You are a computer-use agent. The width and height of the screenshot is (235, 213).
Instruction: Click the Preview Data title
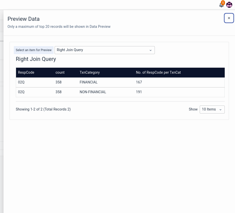pyautogui.click(x=24, y=19)
